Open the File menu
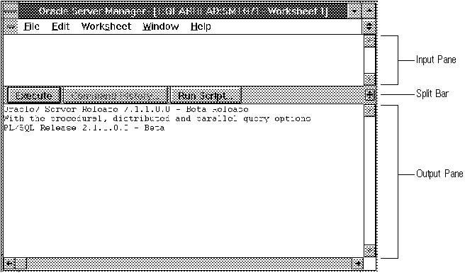The image size is (465, 275). tap(31, 26)
